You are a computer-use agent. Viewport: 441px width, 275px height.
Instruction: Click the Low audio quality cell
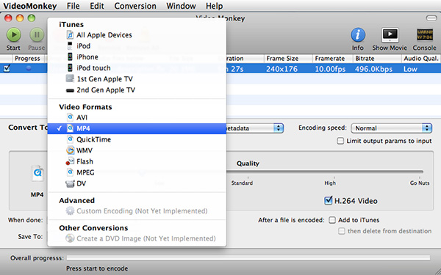pyautogui.click(x=410, y=69)
